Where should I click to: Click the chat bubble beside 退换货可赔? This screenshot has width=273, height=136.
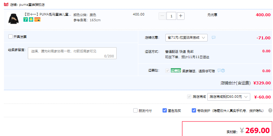tap(219, 70)
